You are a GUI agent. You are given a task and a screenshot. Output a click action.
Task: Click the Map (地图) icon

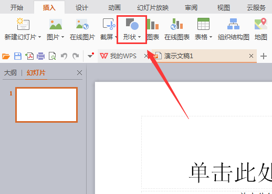tap(261, 24)
